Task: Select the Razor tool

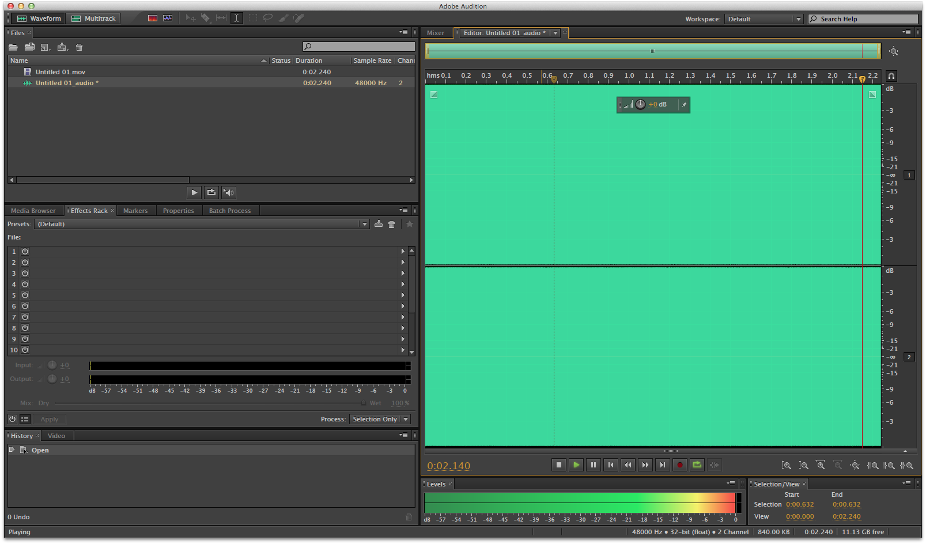Action: click(x=206, y=18)
